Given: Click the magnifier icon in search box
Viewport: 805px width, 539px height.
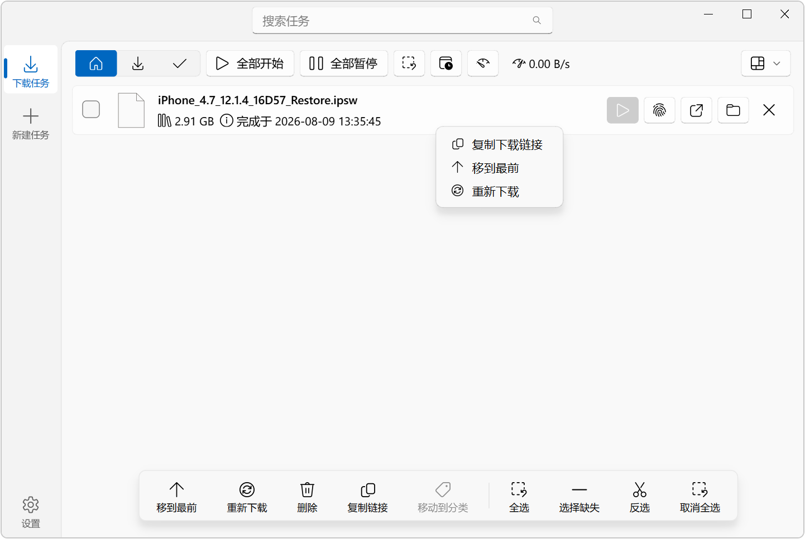Looking at the screenshot, I should coord(536,21).
